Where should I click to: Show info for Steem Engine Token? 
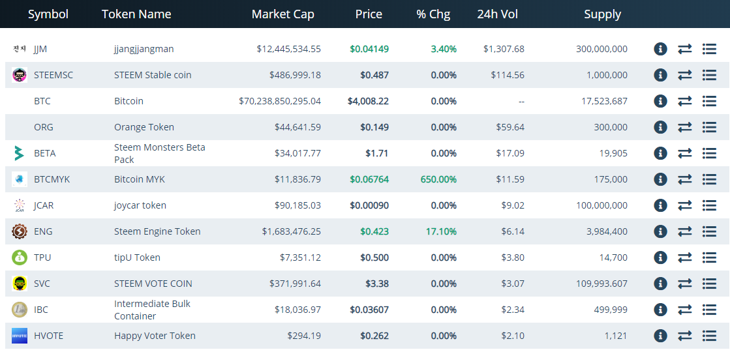point(660,231)
